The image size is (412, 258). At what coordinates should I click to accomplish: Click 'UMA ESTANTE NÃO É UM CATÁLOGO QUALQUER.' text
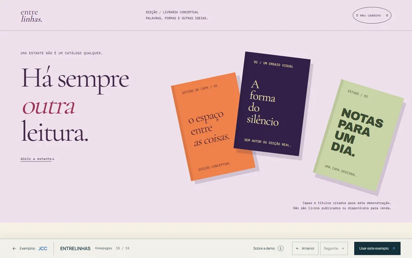pyautogui.click(x=61, y=53)
